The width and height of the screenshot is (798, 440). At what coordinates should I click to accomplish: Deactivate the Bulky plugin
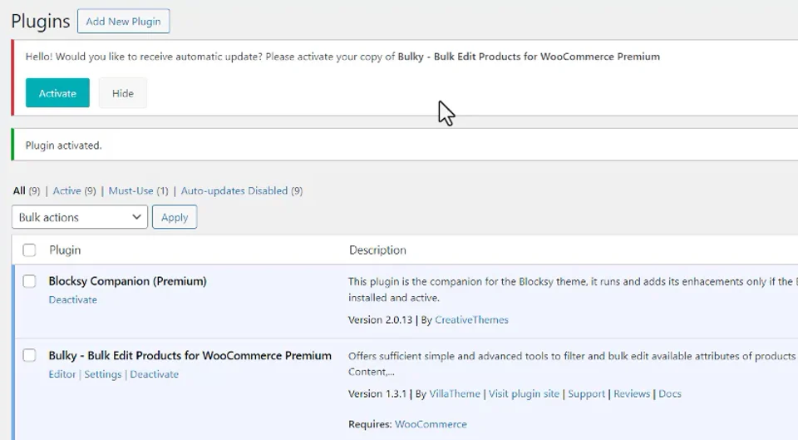tap(155, 373)
